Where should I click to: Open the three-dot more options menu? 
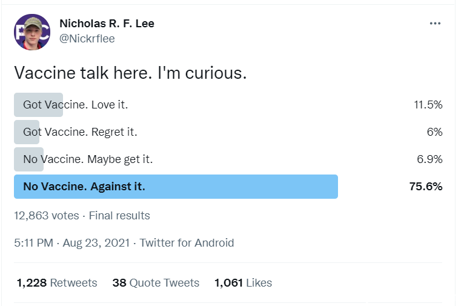[435, 24]
